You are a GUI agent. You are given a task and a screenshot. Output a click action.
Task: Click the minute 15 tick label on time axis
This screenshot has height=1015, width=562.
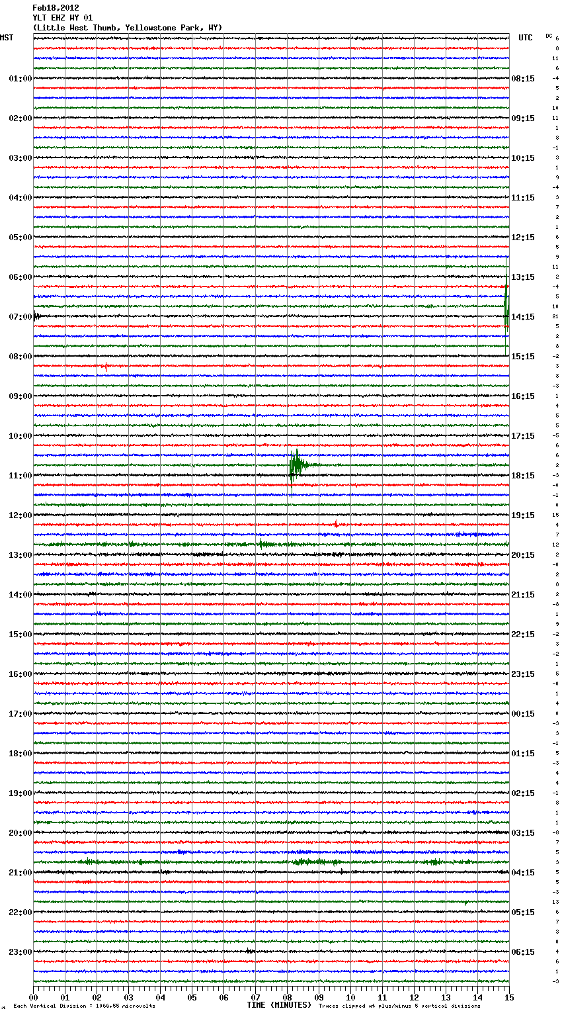[508, 997]
